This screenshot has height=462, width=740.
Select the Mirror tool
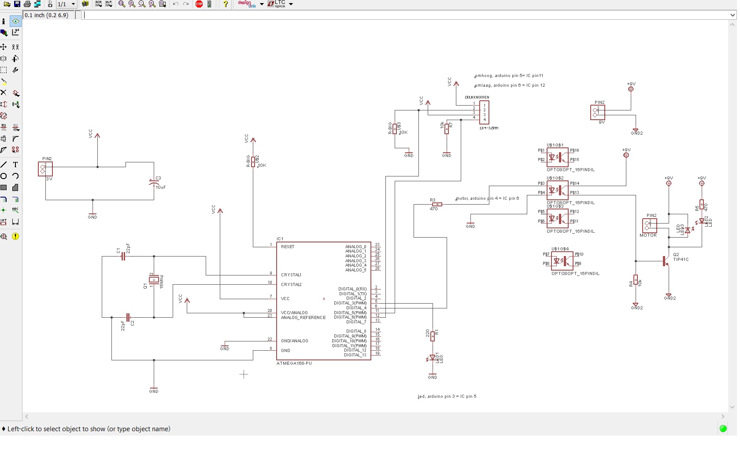(4, 59)
